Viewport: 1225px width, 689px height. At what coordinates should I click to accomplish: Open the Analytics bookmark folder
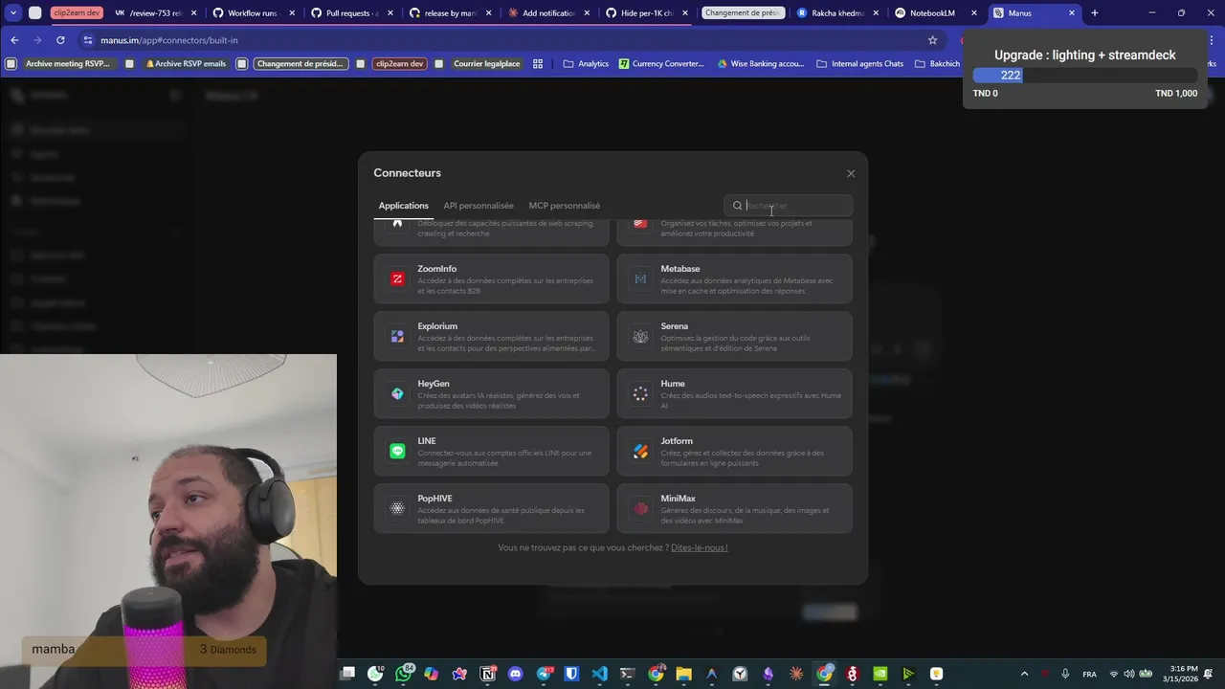(586, 64)
